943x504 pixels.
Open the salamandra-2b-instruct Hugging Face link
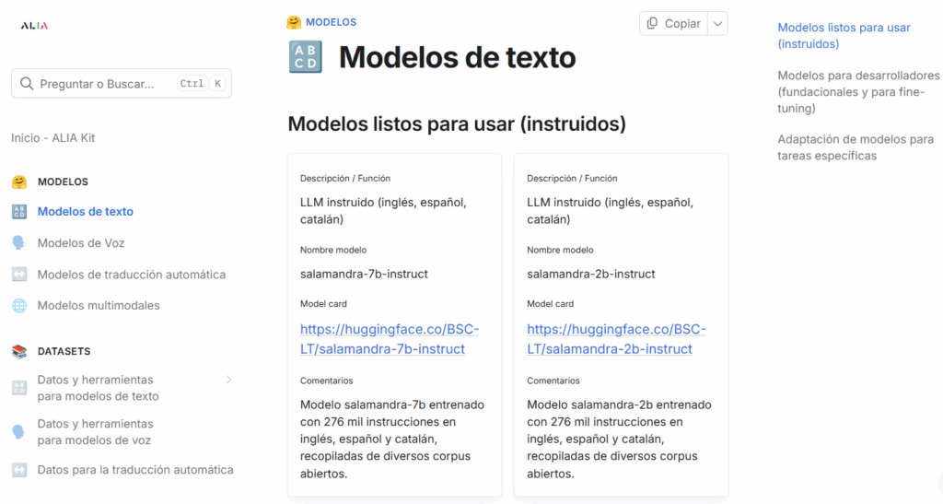(616, 339)
